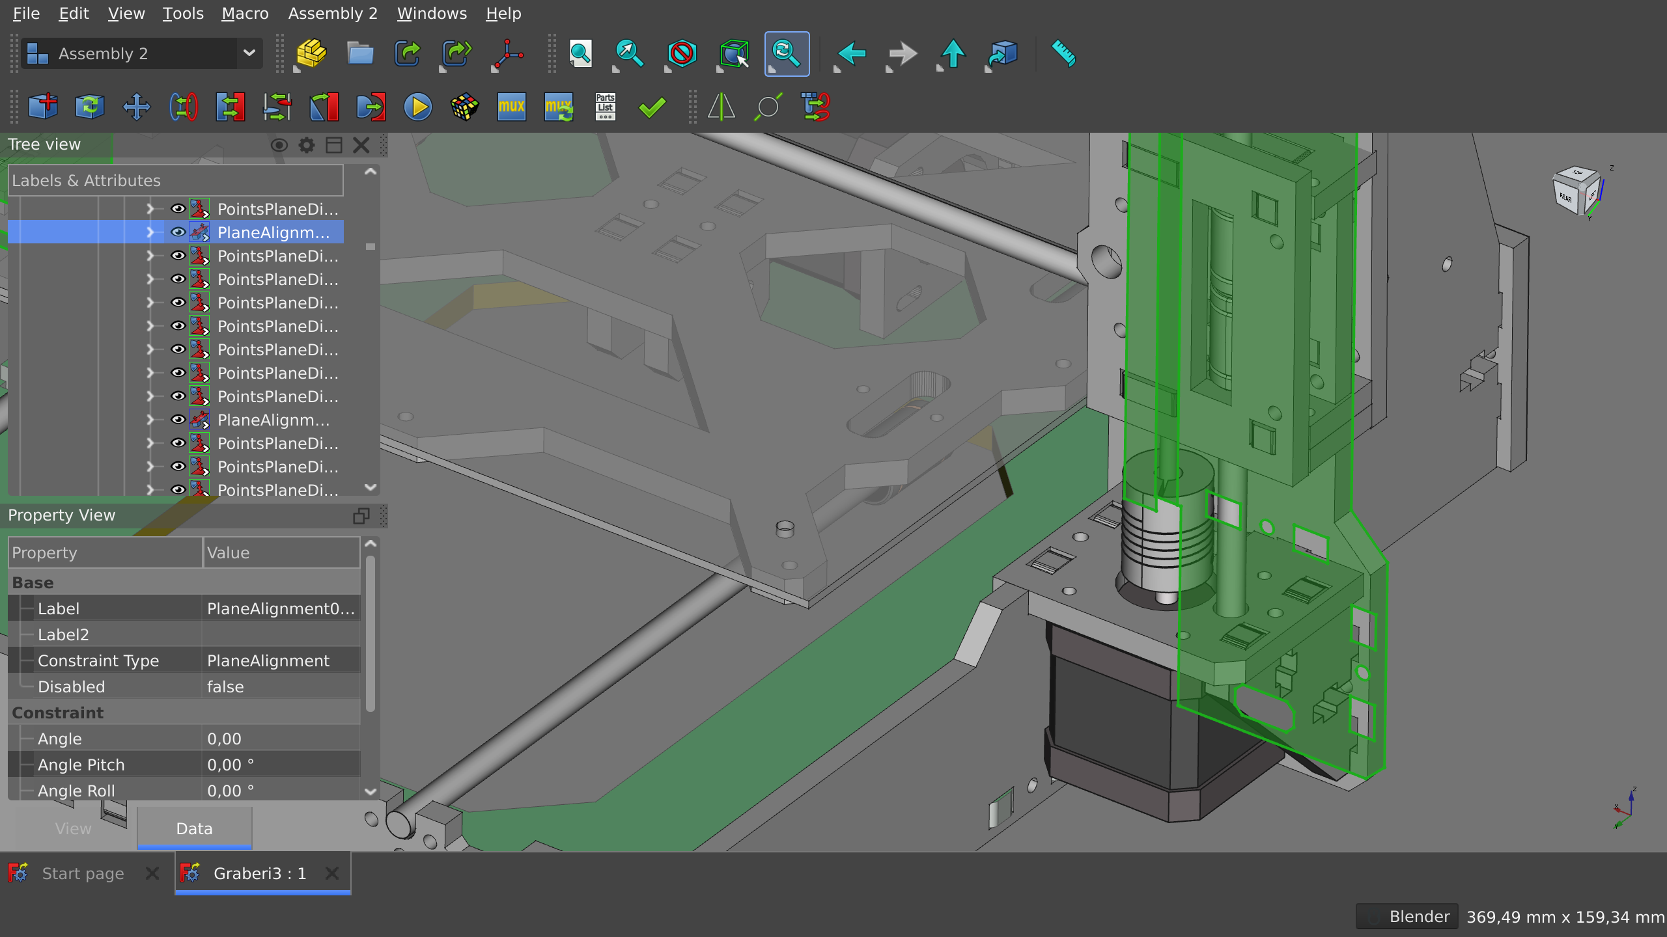Select the Move part cross-arrows tool
This screenshot has height=937, width=1667.
(x=137, y=107)
